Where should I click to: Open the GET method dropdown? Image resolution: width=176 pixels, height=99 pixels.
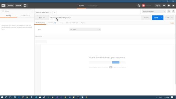pyautogui.click(x=42, y=18)
